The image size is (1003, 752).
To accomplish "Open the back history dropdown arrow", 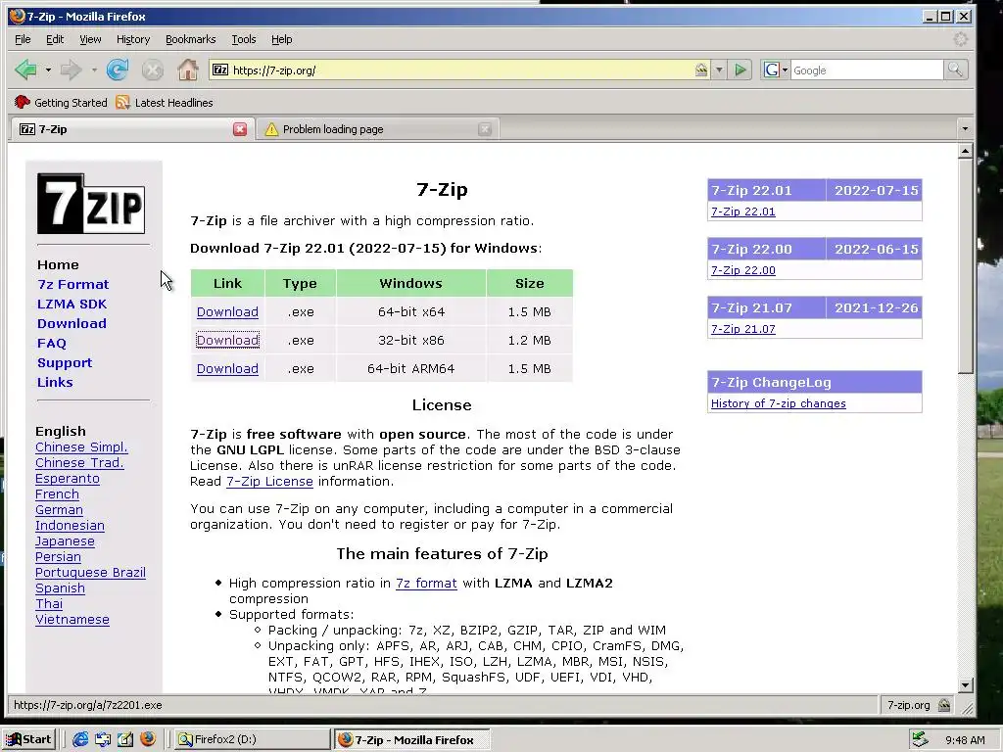I will 48,70.
